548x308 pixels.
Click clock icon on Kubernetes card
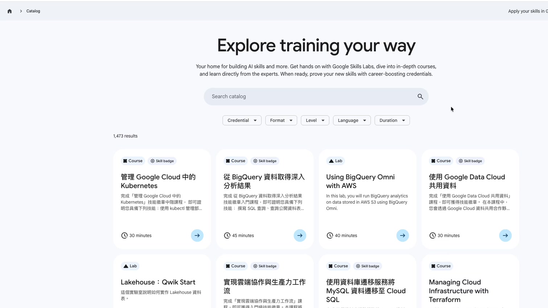124,236
